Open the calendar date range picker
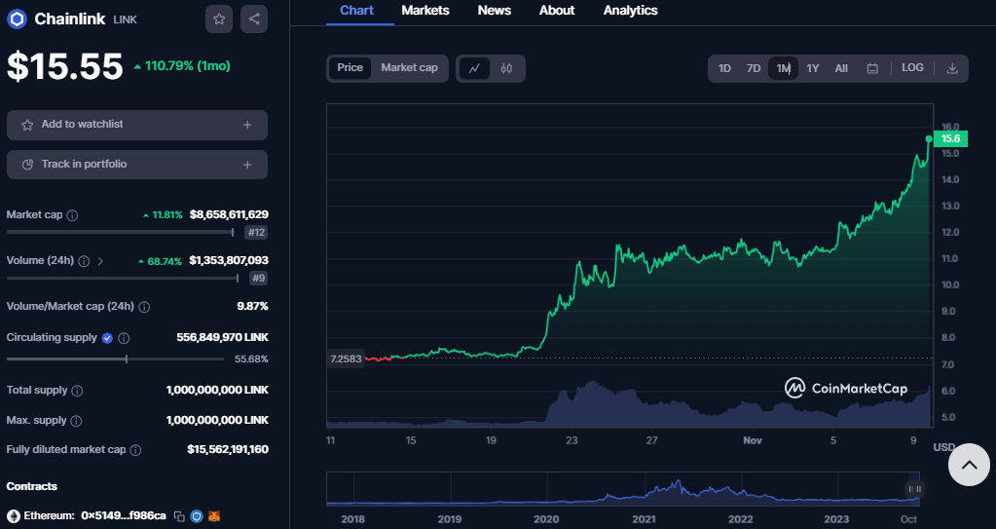The image size is (996, 529). (872, 68)
